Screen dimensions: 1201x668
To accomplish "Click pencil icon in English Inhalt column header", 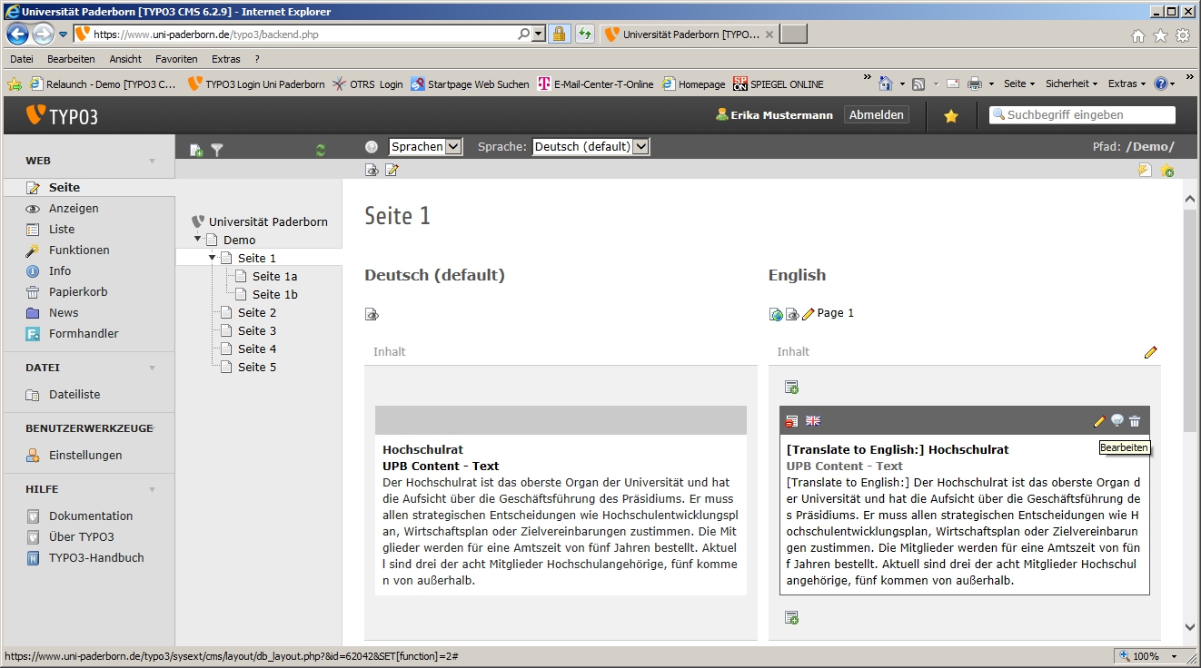I will 1151,352.
